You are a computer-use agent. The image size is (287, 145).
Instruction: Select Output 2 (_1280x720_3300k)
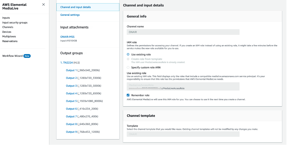click(83, 78)
